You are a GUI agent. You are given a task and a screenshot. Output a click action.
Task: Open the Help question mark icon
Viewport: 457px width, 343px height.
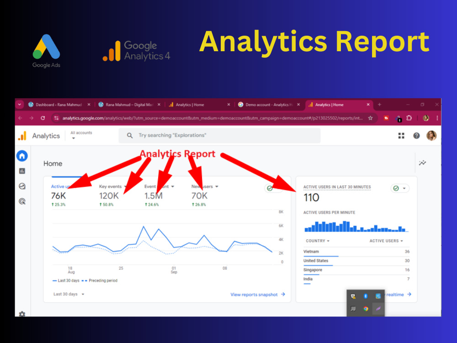click(416, 136)
